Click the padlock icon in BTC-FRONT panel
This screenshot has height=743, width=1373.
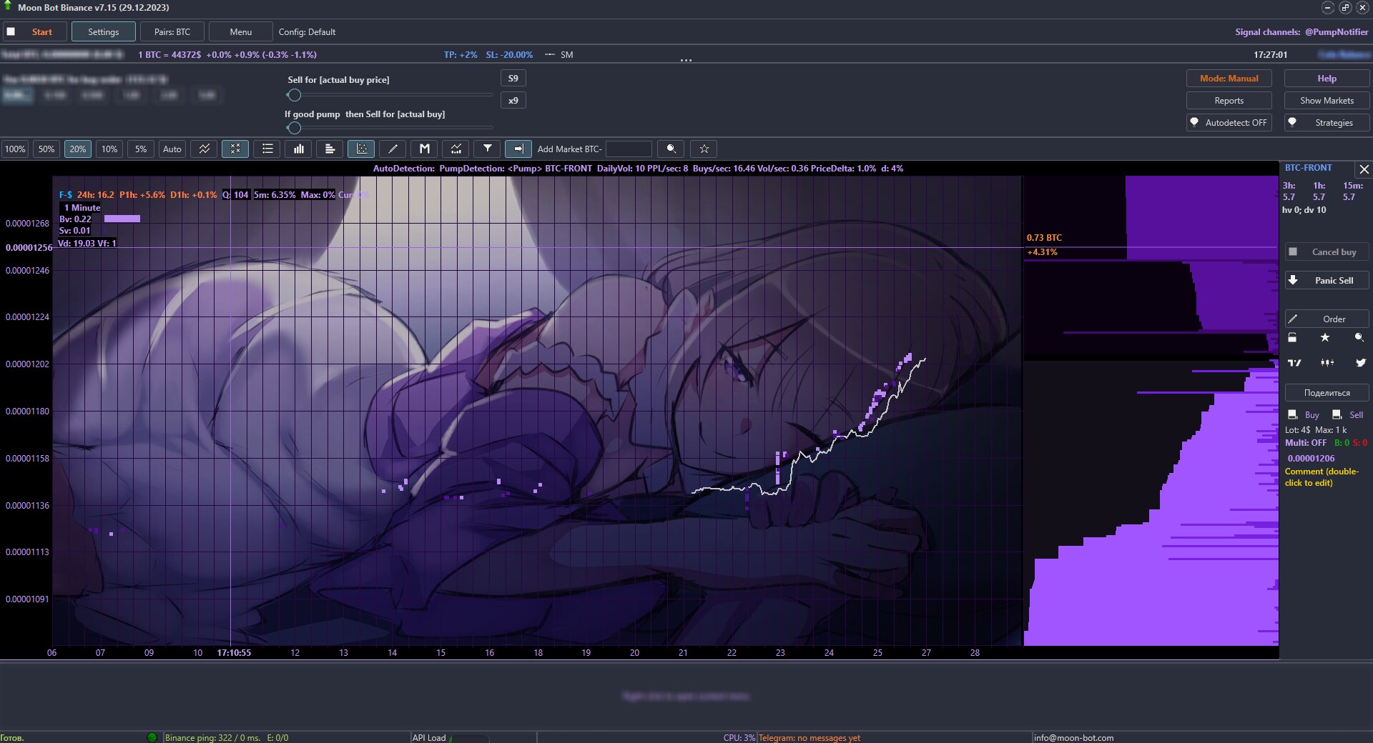coord(1292,337)
